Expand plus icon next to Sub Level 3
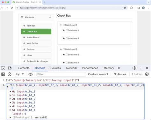The image size is (151, 120). click(x=64, y=55)
